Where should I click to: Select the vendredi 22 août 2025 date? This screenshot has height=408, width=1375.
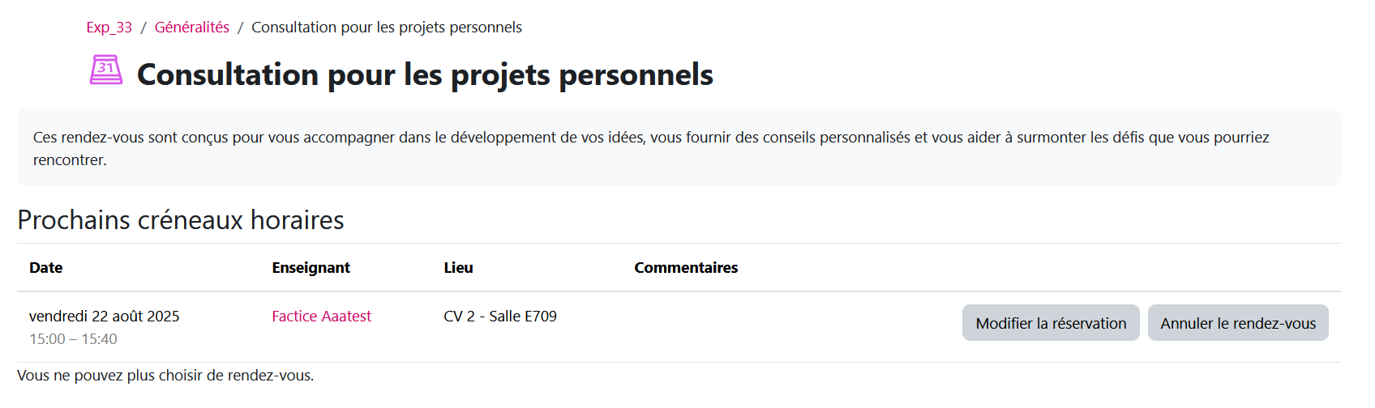pos(104,317)
